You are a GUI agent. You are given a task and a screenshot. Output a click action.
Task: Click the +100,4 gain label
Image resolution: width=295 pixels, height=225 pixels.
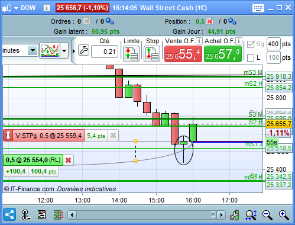16,171
